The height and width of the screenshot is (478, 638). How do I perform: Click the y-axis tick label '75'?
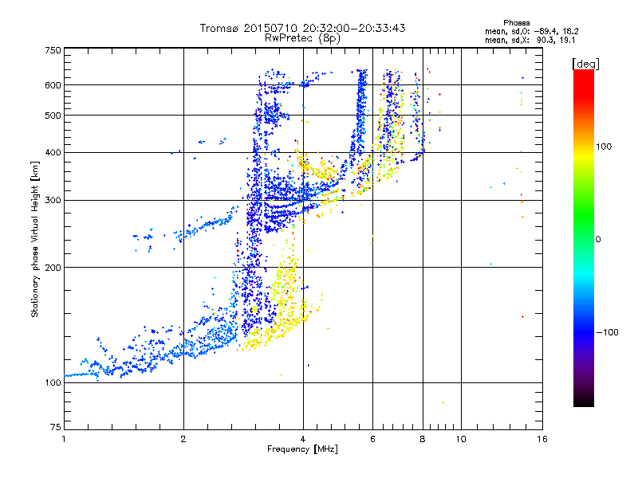click(x=56, y=427)
